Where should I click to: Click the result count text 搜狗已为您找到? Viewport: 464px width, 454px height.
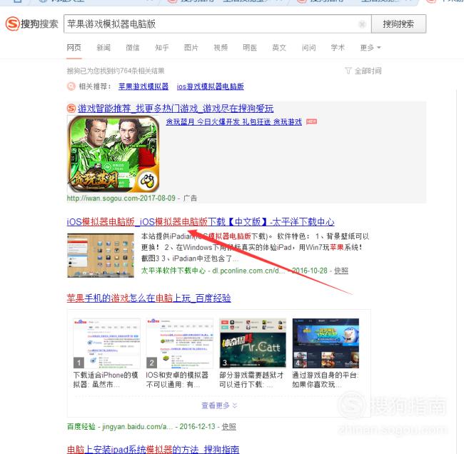[x=116, y=71]
